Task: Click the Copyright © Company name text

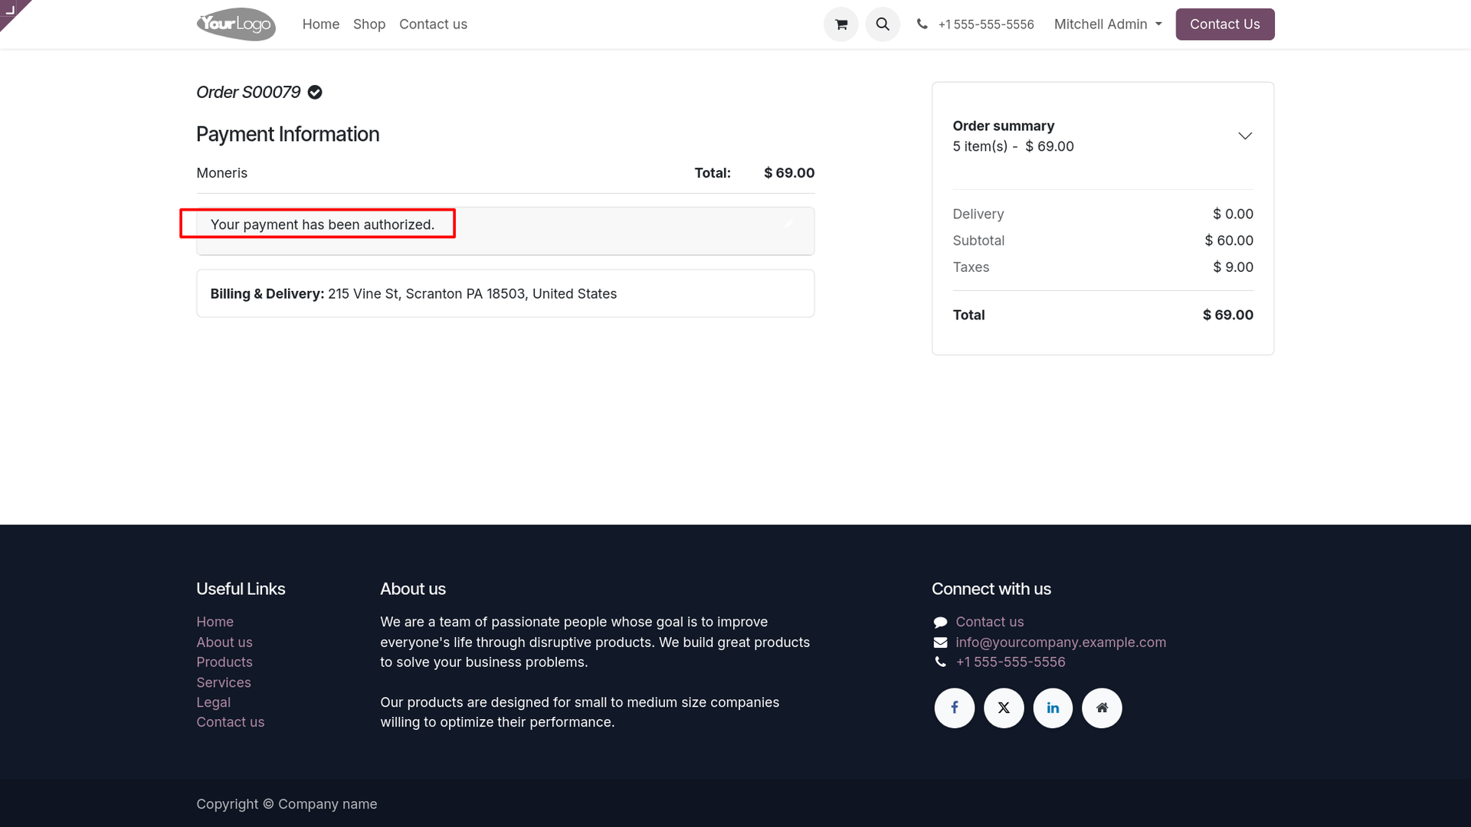Action: click(x=287, y=804)
